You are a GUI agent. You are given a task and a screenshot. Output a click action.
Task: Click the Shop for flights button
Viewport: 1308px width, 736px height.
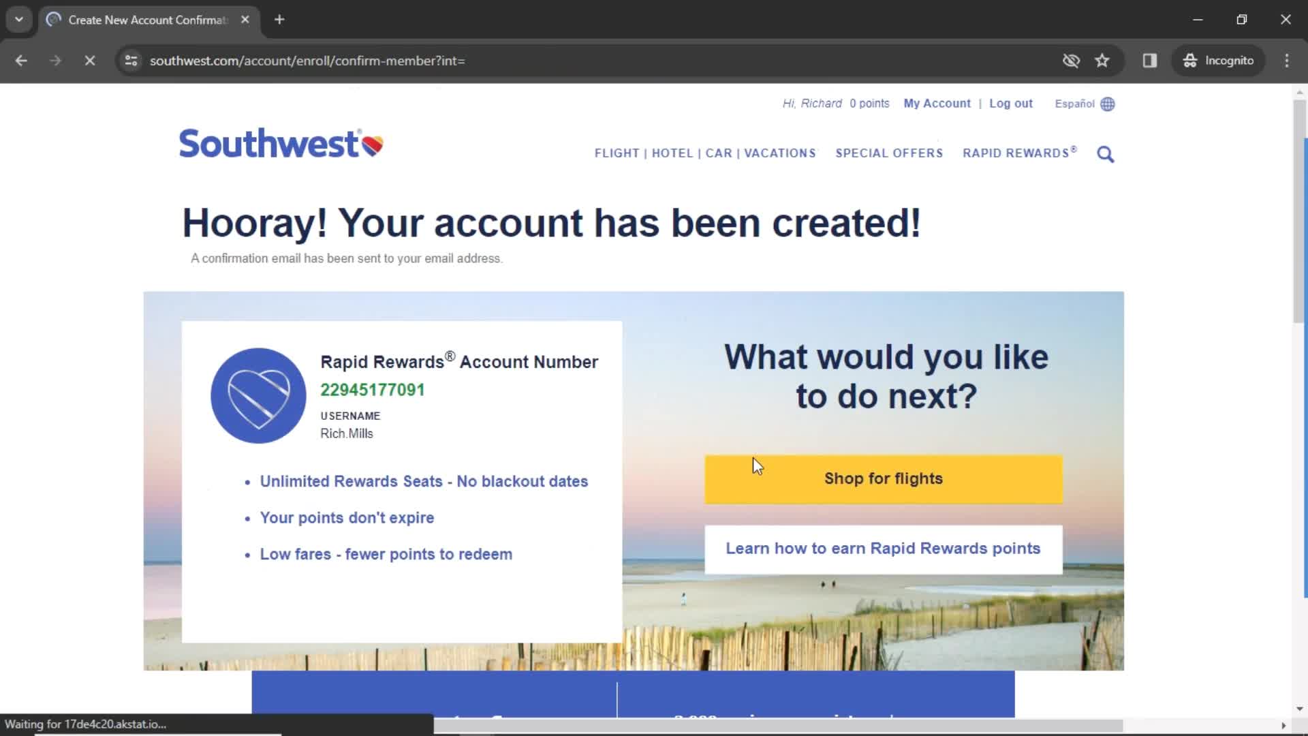pyautogui.click(x=883, y=478)
